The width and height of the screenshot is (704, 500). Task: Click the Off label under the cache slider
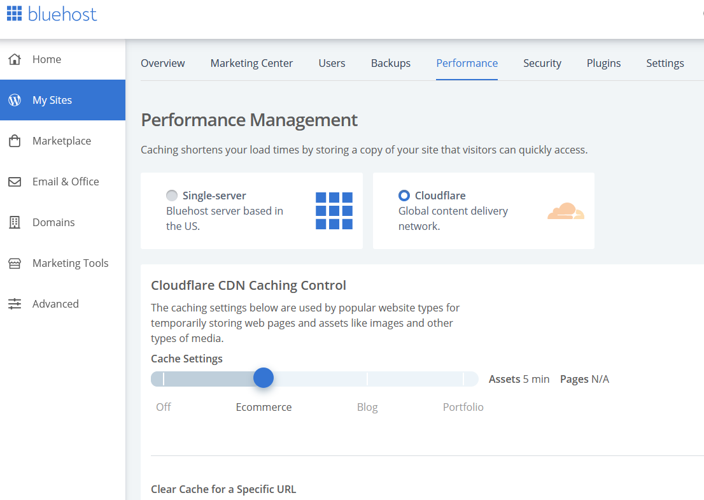click(x=164, y=407)
